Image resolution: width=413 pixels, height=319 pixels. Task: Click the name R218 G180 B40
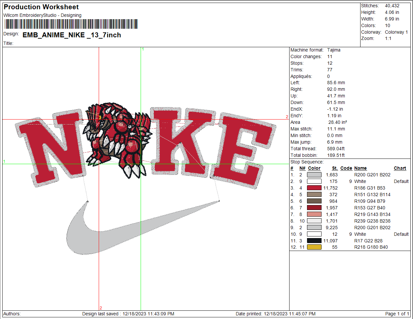[x=371, y=247]
